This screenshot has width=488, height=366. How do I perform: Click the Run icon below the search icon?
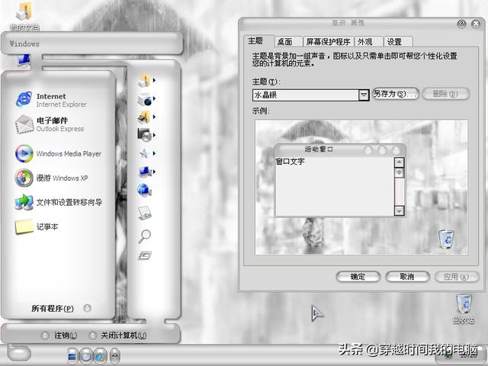click(x=145, y=255)
